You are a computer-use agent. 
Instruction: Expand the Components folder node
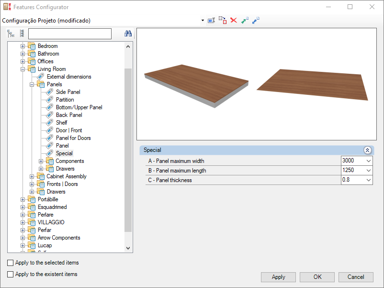[x=41, y=161]
